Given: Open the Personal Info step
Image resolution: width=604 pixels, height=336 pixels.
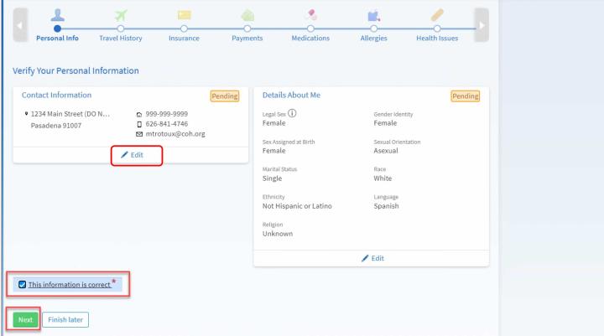Looking at the screenshot, I should [x=57, y=38].
